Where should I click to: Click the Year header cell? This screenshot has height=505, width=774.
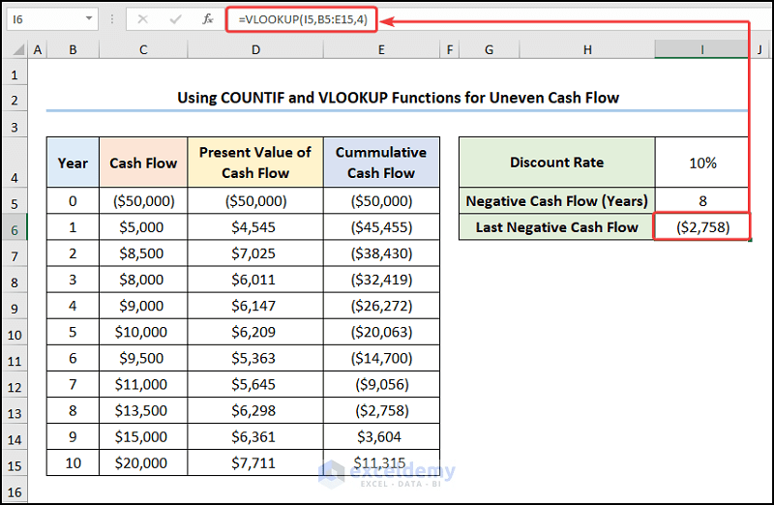click(x=74, y=163)
